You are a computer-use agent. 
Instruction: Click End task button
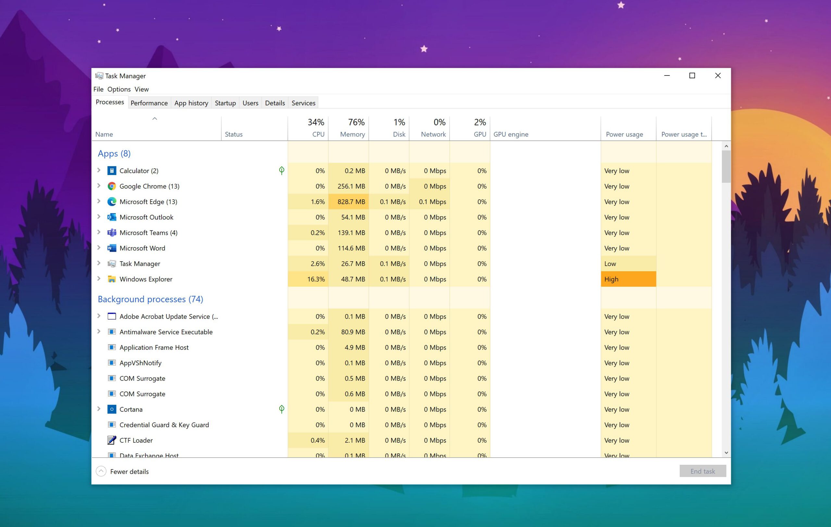pos(702,471)
